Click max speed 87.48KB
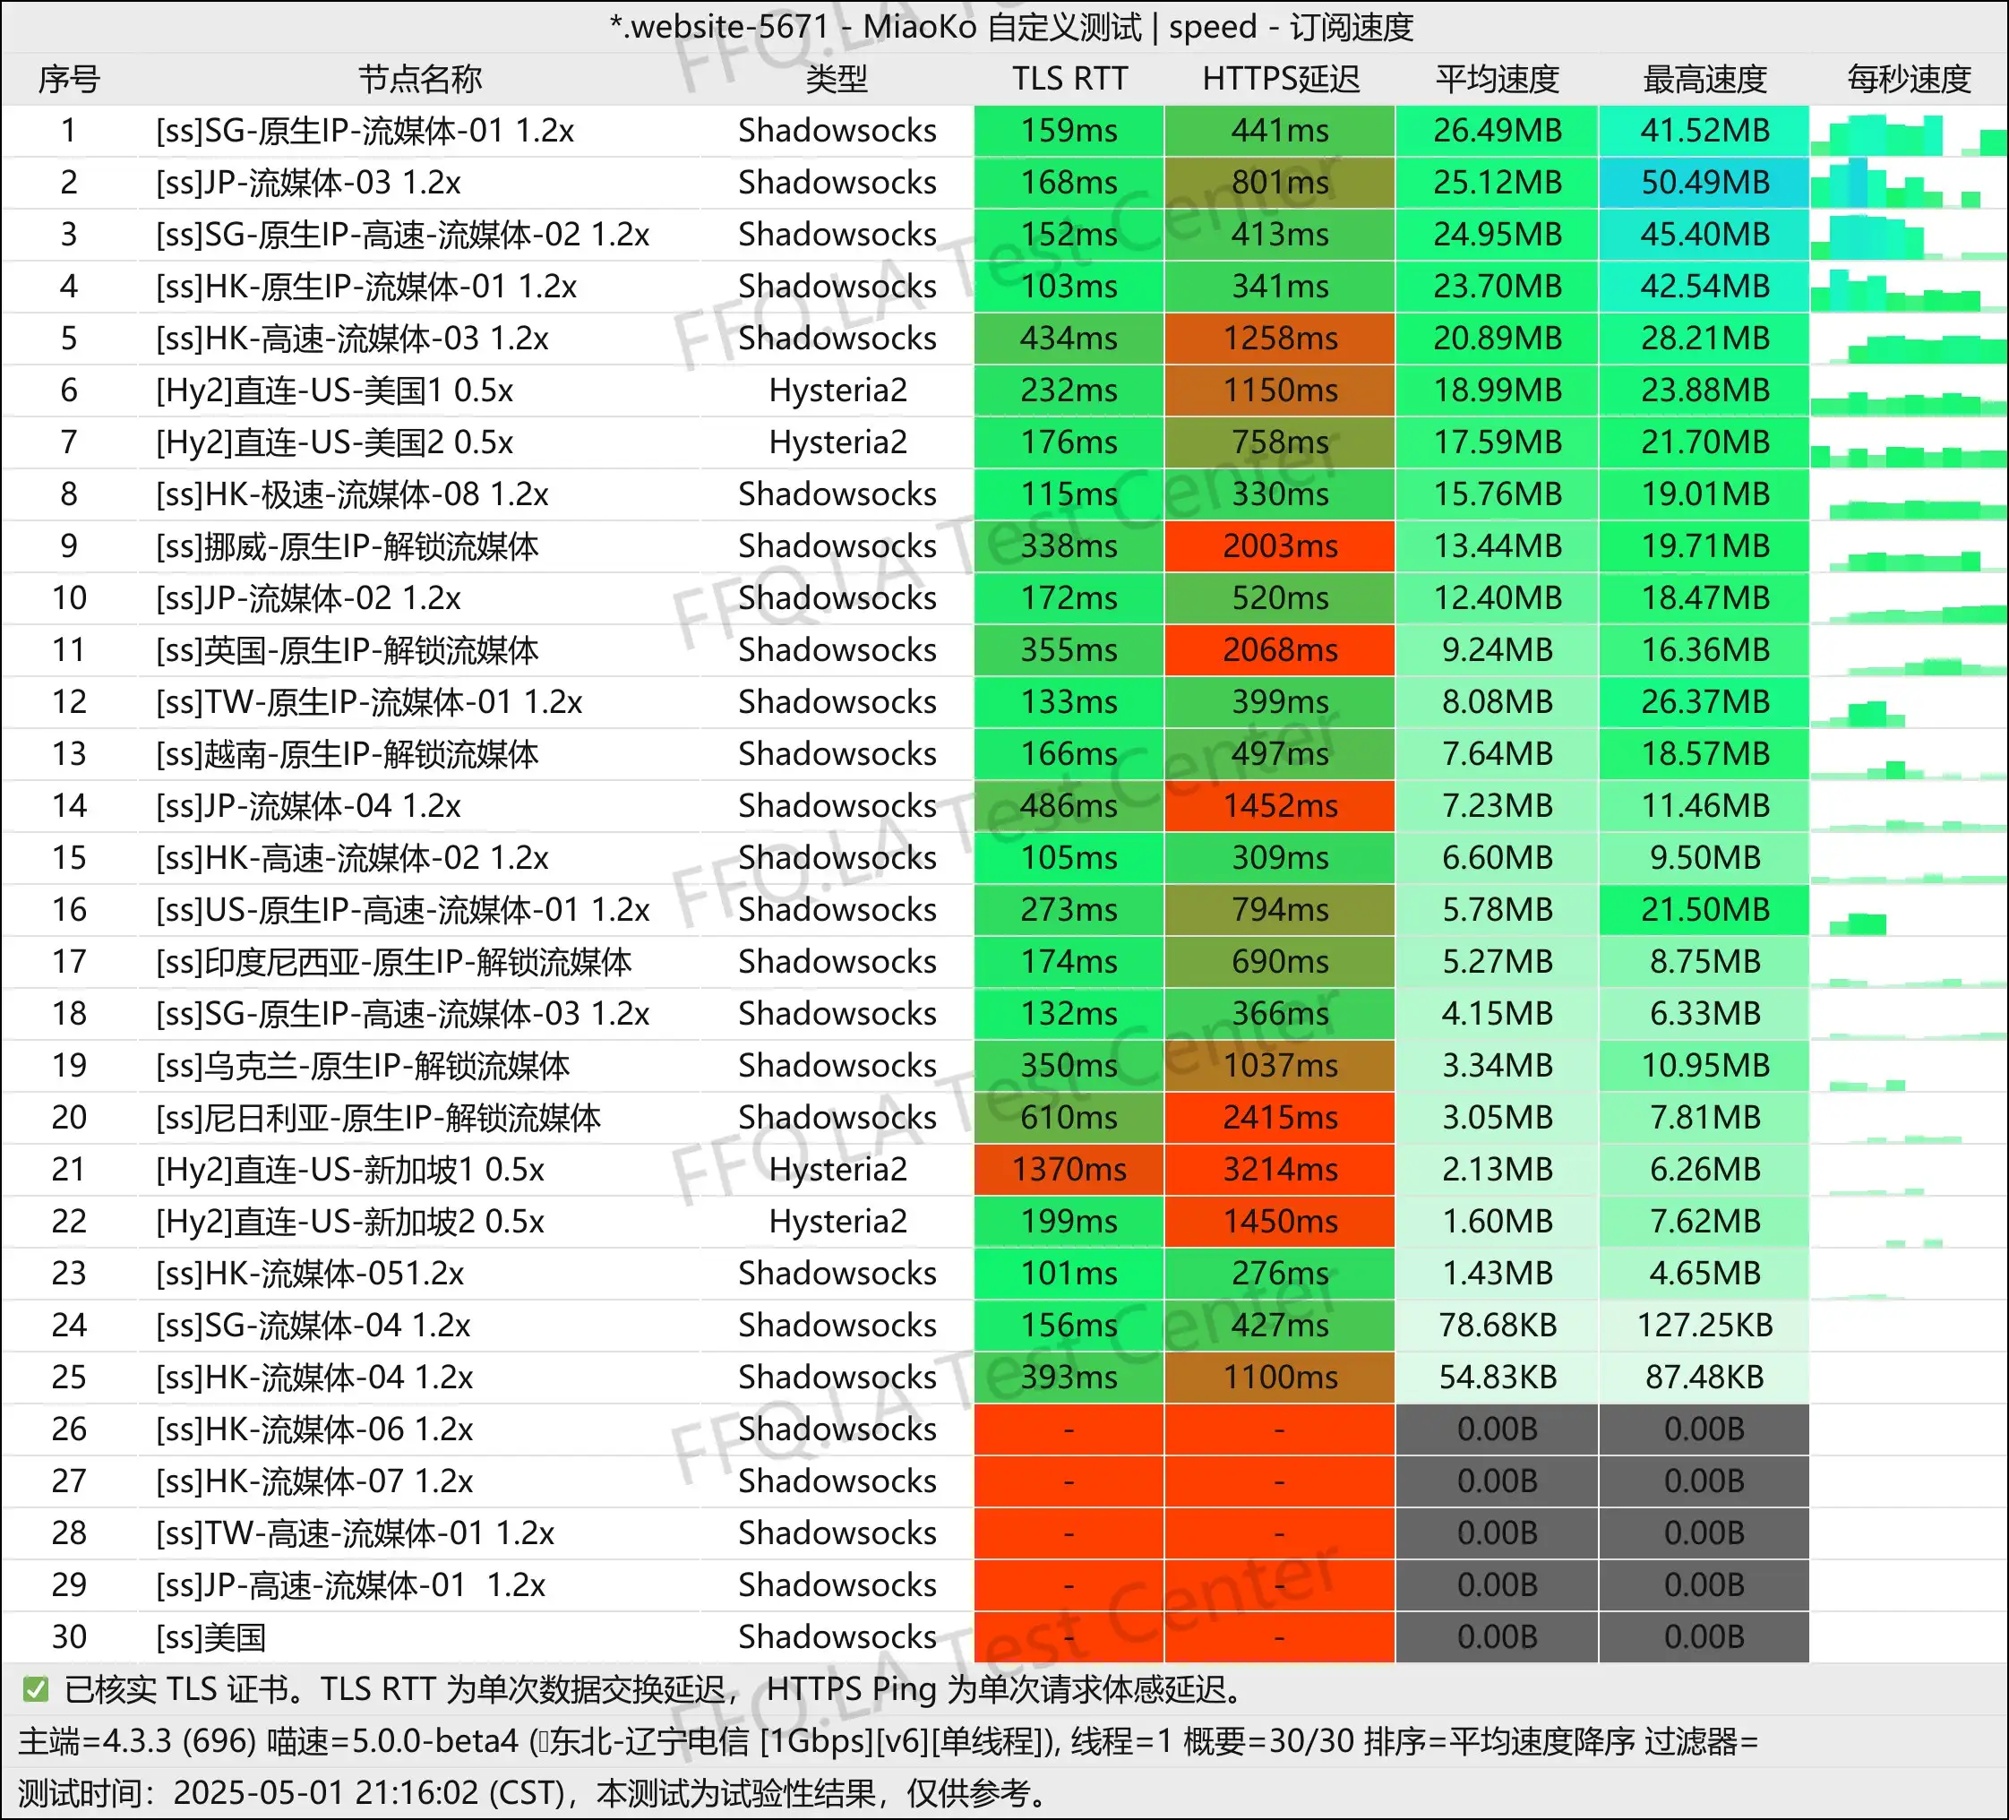 [1705, 1377]
